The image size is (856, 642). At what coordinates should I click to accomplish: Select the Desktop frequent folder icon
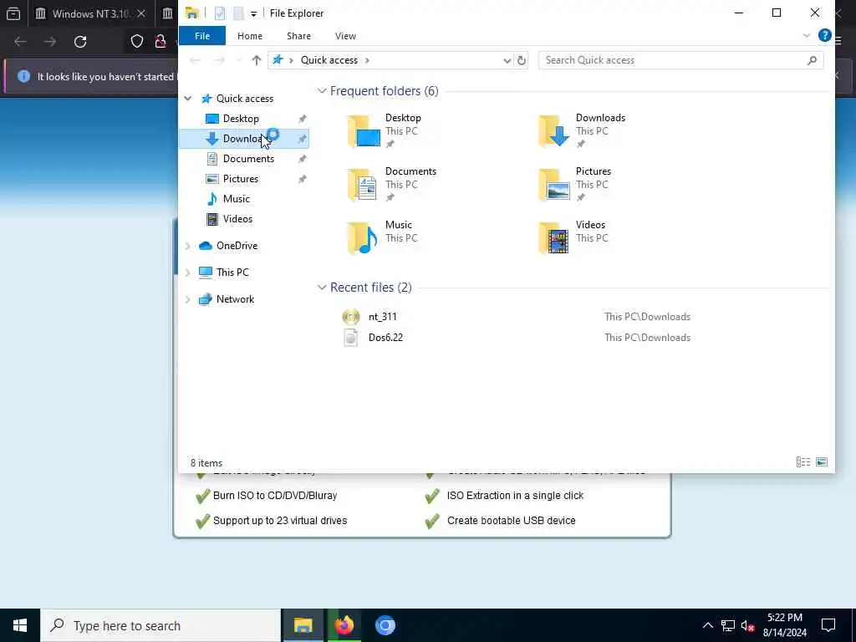click(x=364, y=131)
